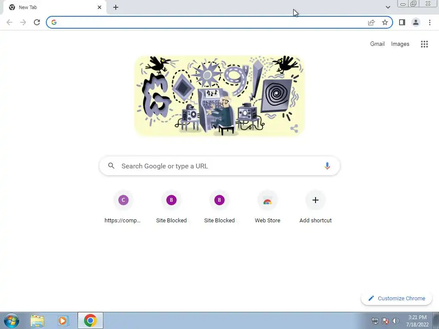Open the Action Center flag icon
The height and width of the screenshot is (329, 439).
click(385, 321)
